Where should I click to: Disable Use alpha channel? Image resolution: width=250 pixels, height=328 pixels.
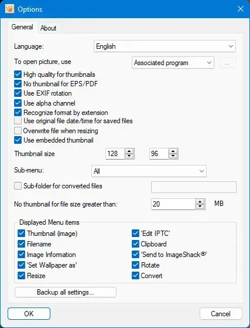click(18, 103)
